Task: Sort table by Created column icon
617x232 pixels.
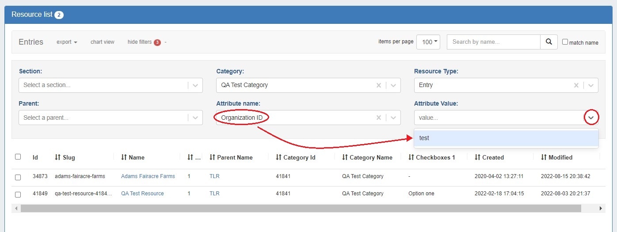Action: pyautogui.click(x=477, y=157)
